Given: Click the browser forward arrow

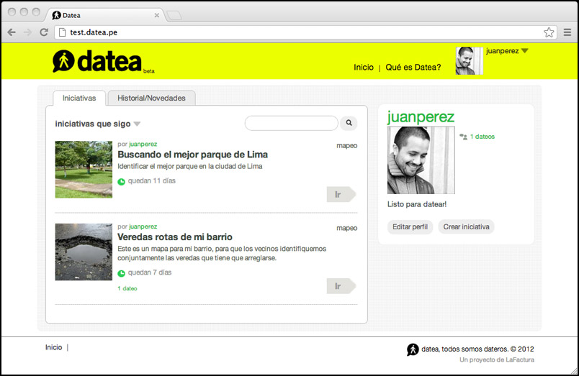Looking at the screenshot, I should (27, 32).
